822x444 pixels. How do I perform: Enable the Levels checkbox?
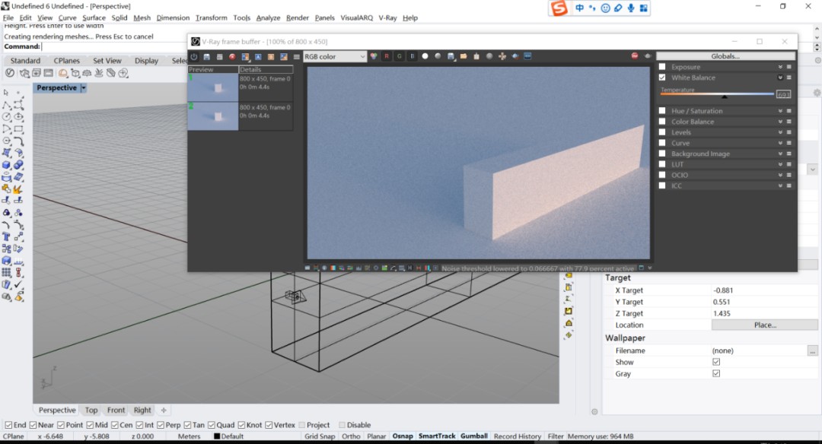[x=662, y=132]
